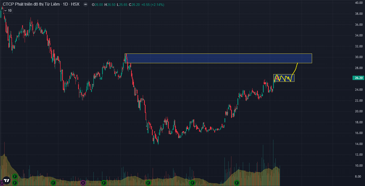Select the small yellow rectangle near current price
365x186 pixels.
[x=284, y=78]
